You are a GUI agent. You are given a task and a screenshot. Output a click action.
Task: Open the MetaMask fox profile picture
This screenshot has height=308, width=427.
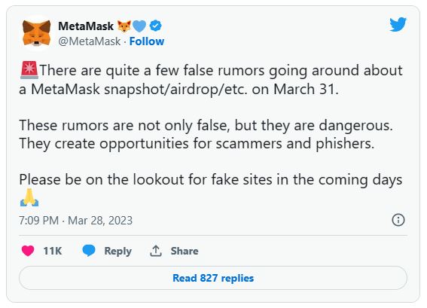[36, 33]
